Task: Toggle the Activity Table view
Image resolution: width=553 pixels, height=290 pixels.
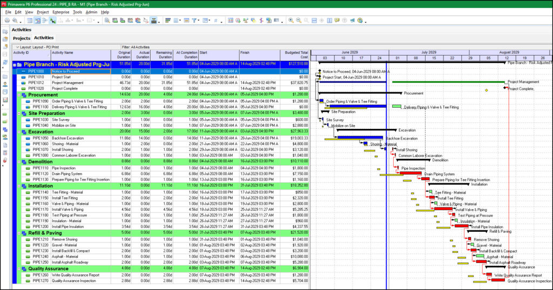Action: pos(30,20)
